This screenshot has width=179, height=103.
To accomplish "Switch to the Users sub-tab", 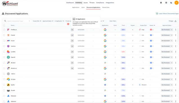I will 83,7.
